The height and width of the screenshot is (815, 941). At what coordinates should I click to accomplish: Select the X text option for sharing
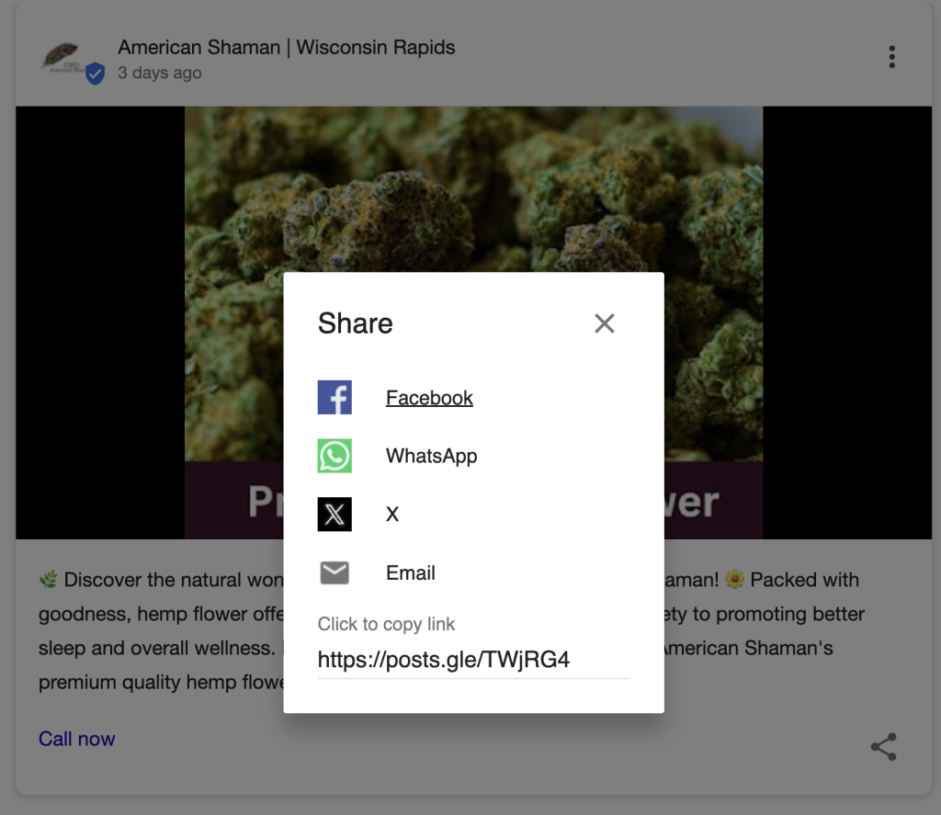[x=392, y=515]
